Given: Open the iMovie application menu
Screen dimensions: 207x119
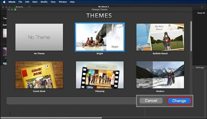Looking at the screenshot, I should coord(12,2).
